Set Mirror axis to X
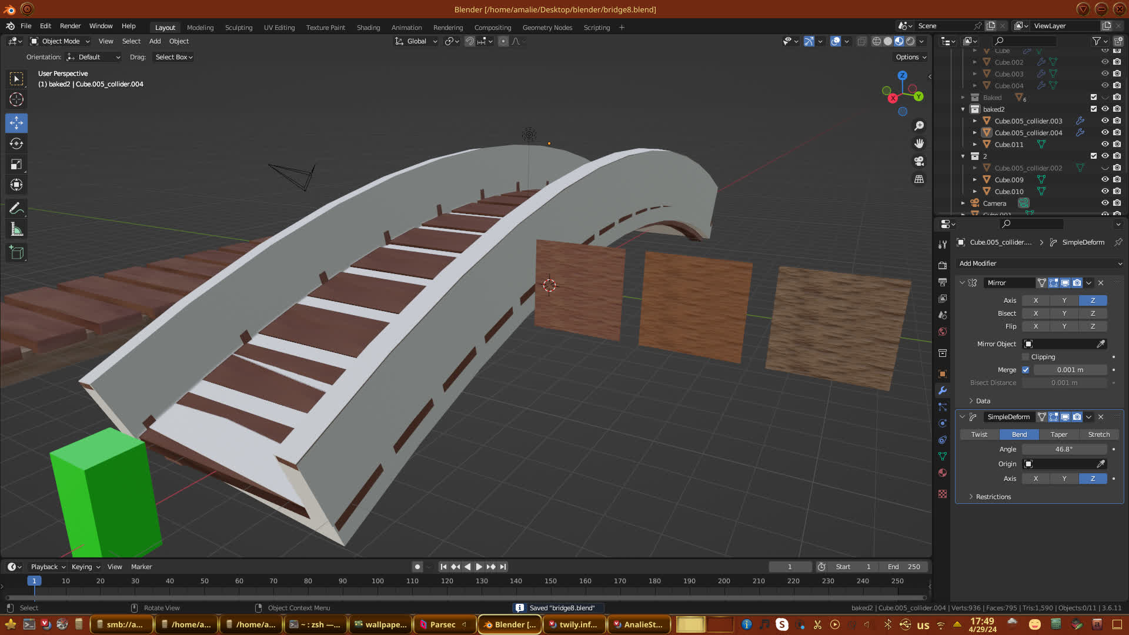1129x635 pixels. pyautogui.click(x=1036, y=300)
